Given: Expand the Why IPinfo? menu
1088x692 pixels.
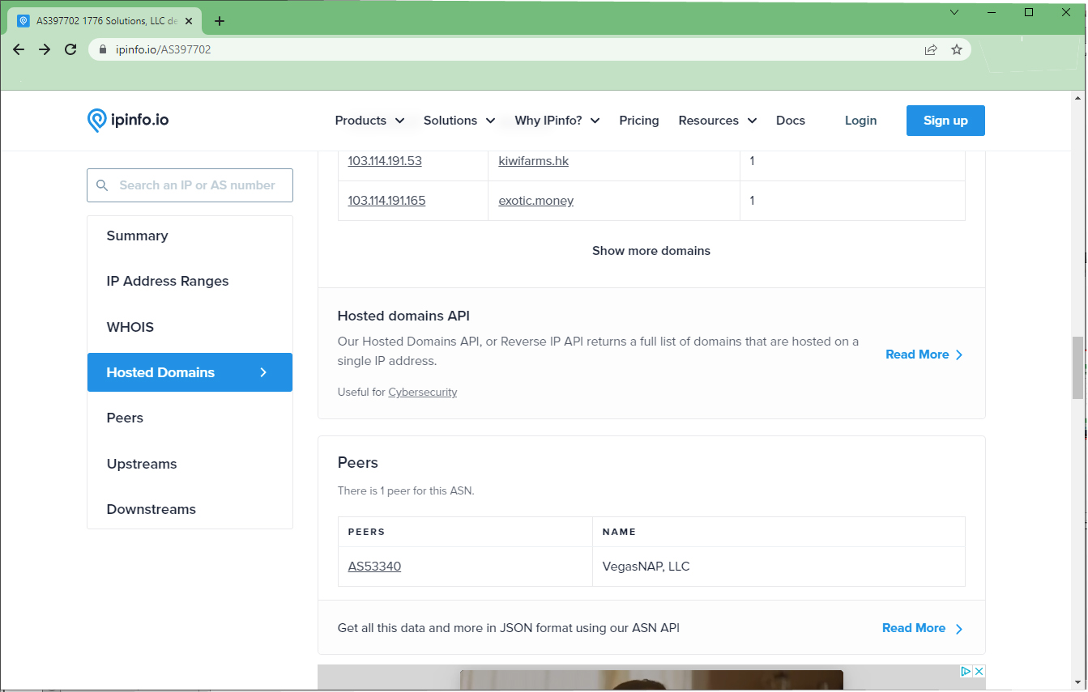Looking at the screenshot, I should pos(557,121).
